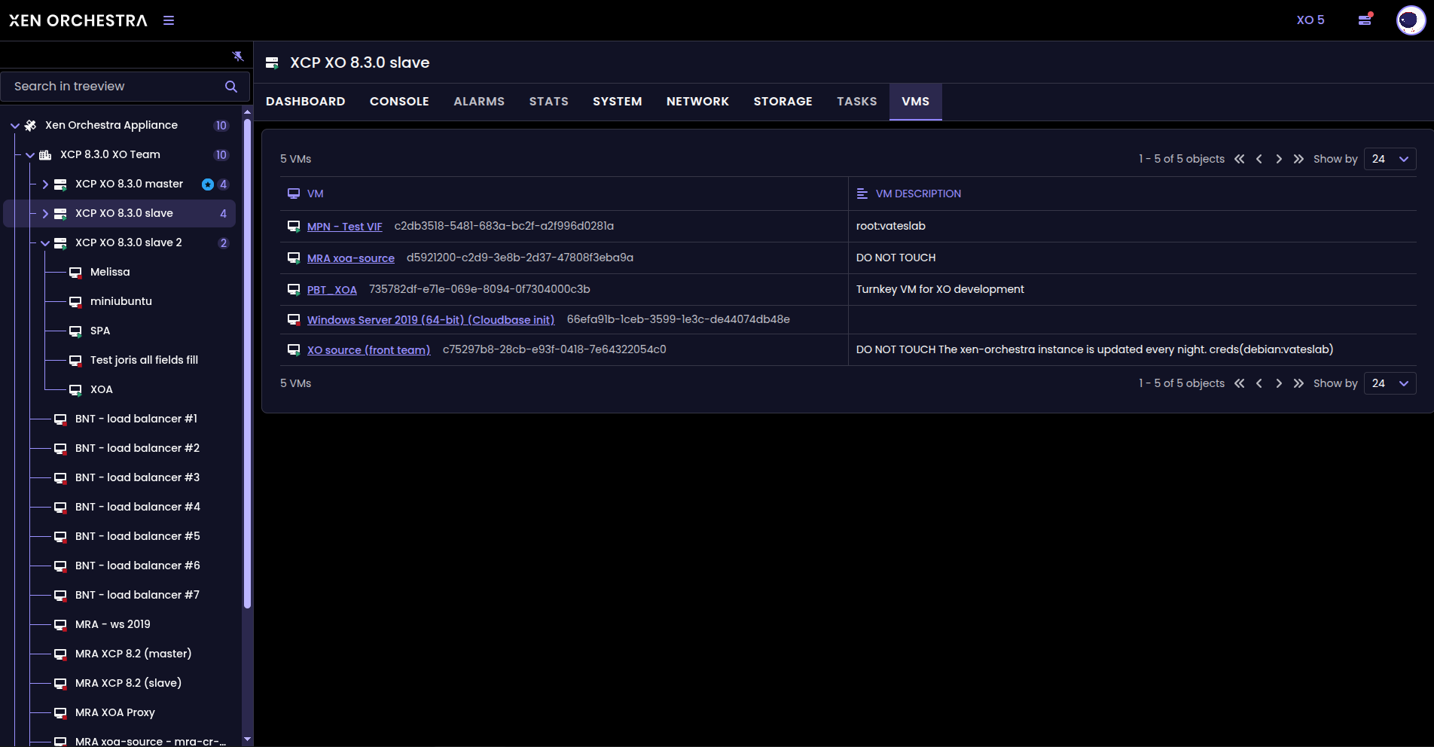Click the hamburger menu icon beside the logo

click(169, 20)
